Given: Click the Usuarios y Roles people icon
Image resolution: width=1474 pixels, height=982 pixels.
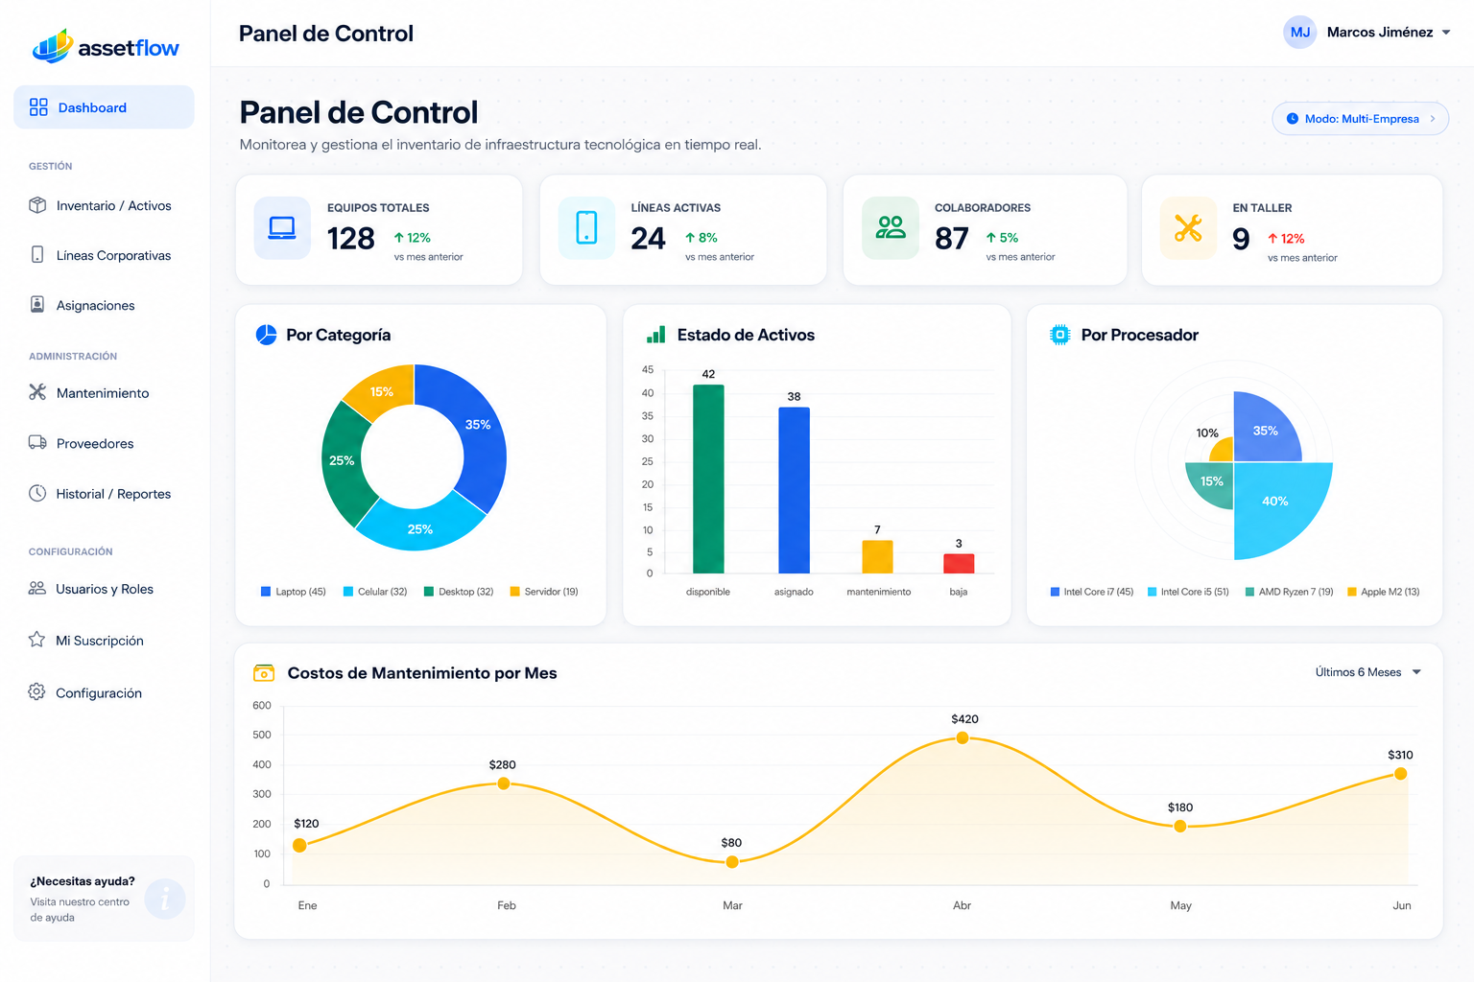Looking at the screenshot, I should point(37,589).
